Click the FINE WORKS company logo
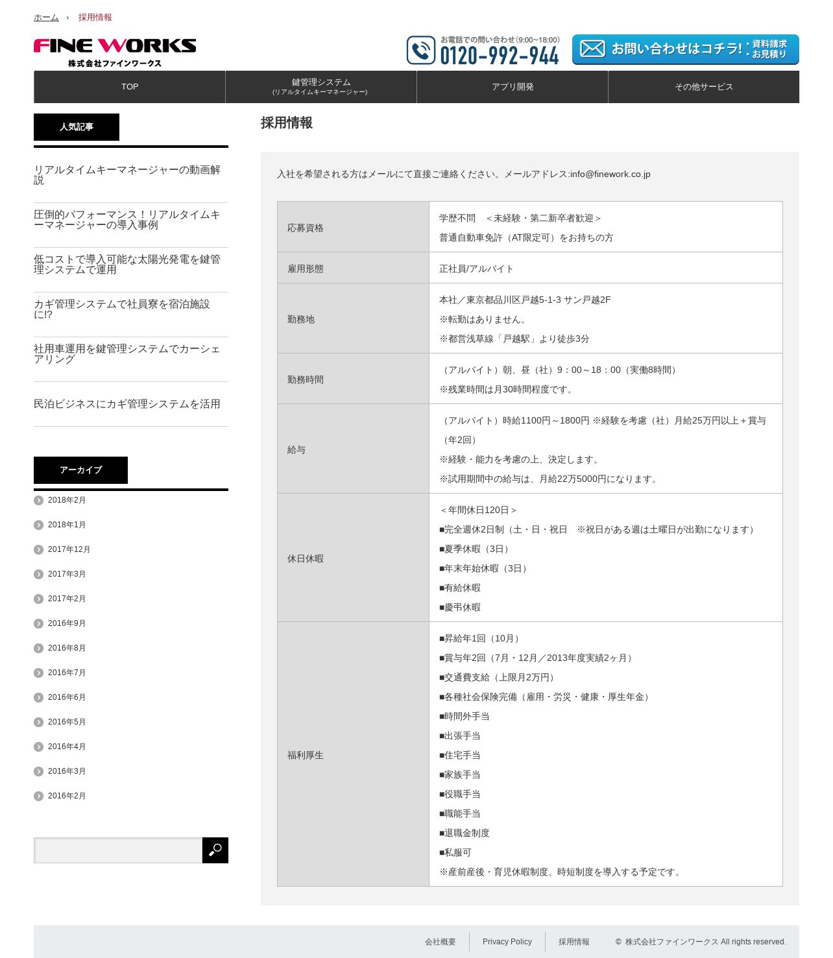The width and height of the screenshot is (833, 958). pyautogui.click(x=115, y=53)
